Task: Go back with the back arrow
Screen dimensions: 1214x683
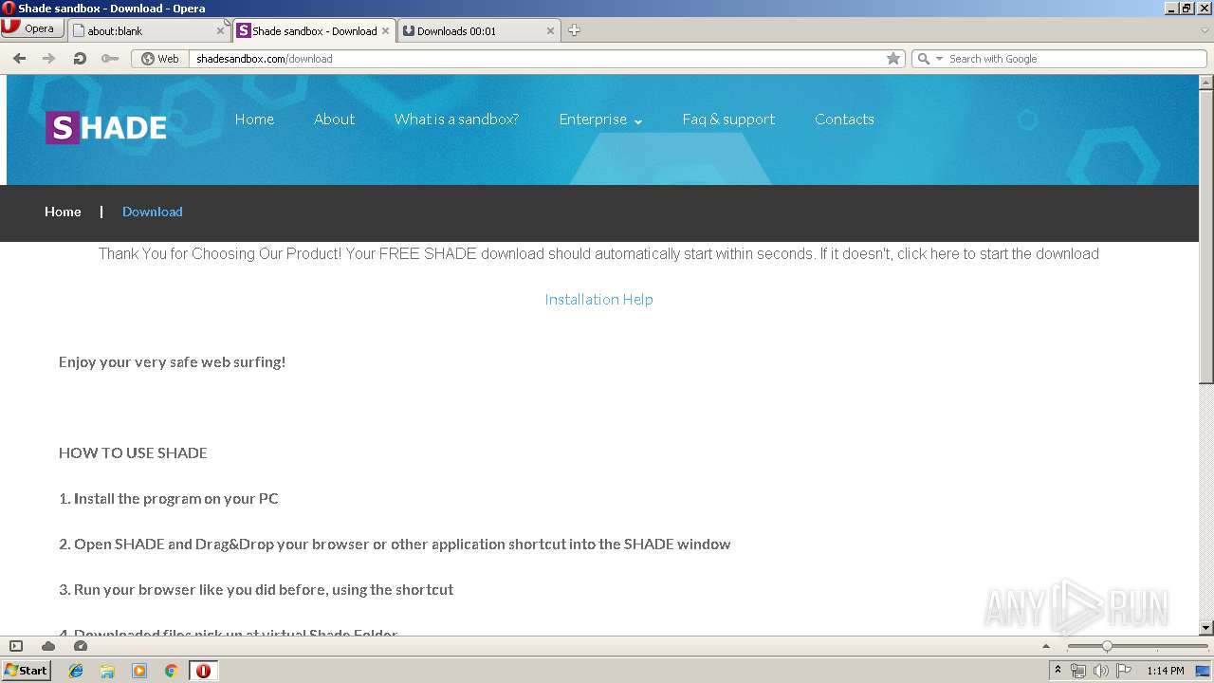Action: [19, 58]
